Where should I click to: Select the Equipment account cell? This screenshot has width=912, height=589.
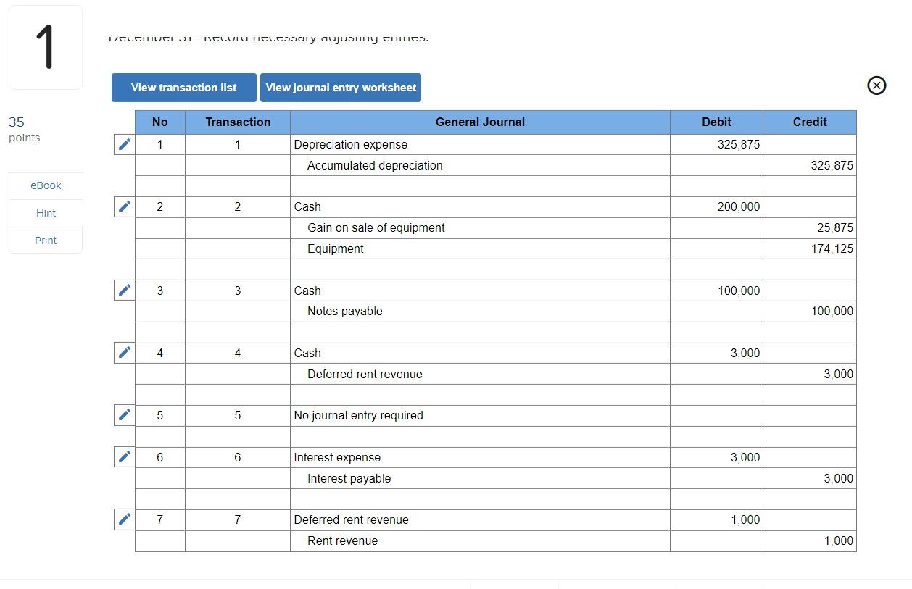[x=480, y=248]
